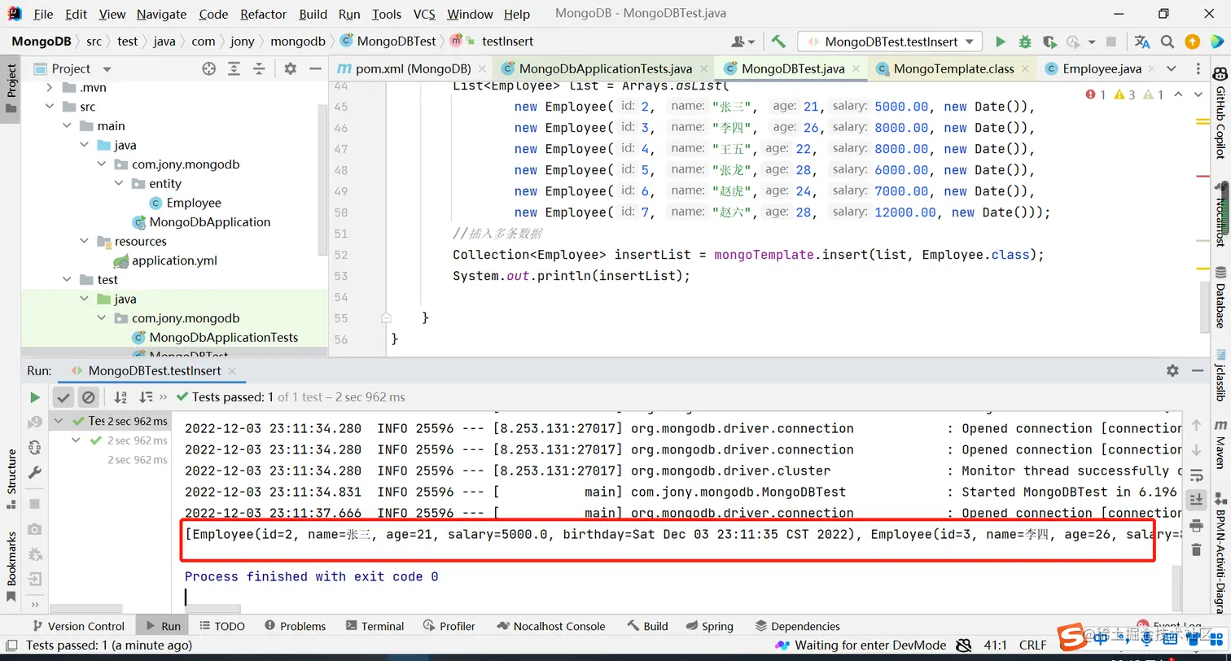Screen dimensions: 1231x661
Task: Click Toggle auto-test icon in Run sidebar
Action: pos(34,447)
